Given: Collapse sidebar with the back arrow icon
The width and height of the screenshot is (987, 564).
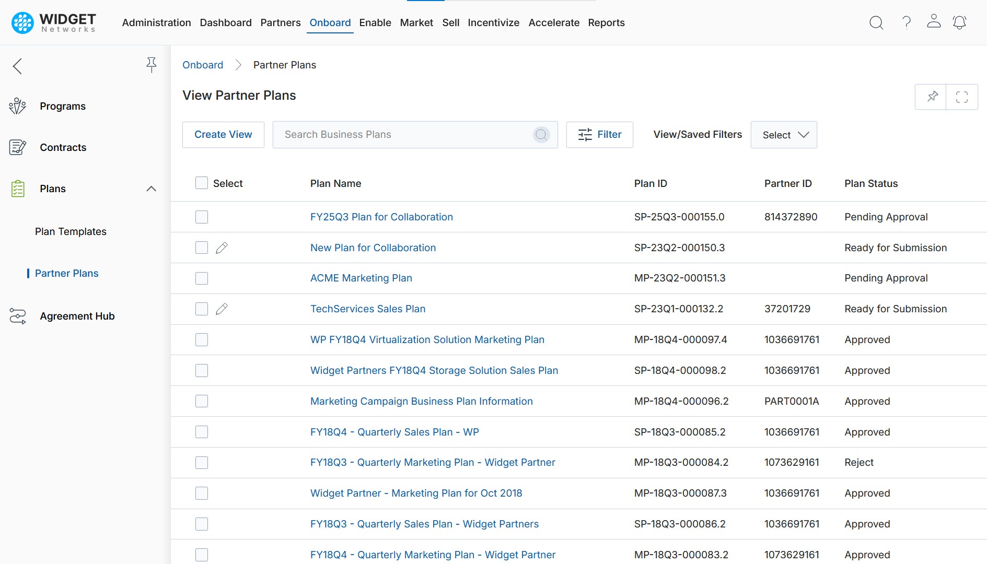Looking at the screenshot, I should (x=18, y=66).
